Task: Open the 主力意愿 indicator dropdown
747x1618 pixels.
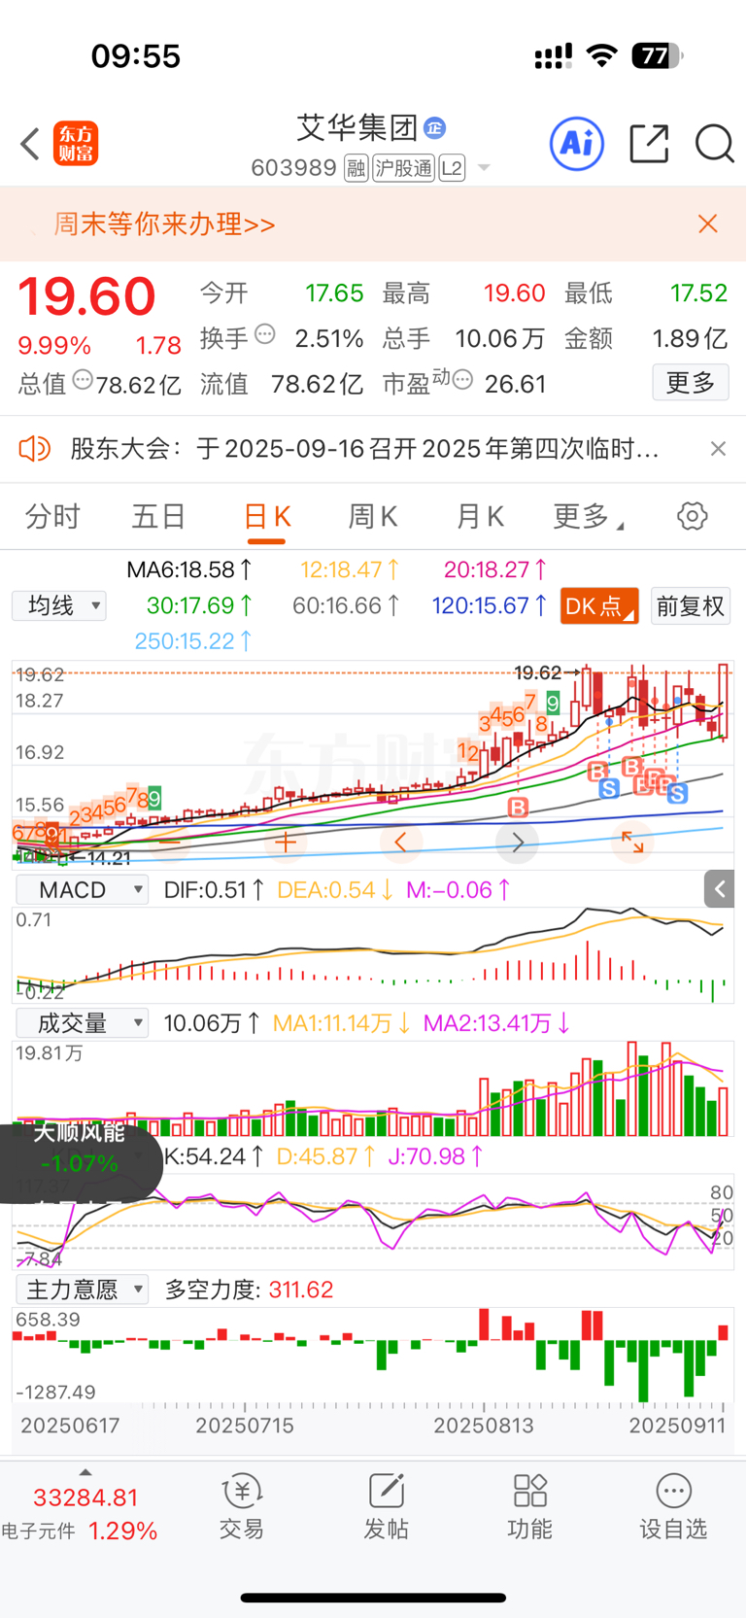Action: point(83,1290)
